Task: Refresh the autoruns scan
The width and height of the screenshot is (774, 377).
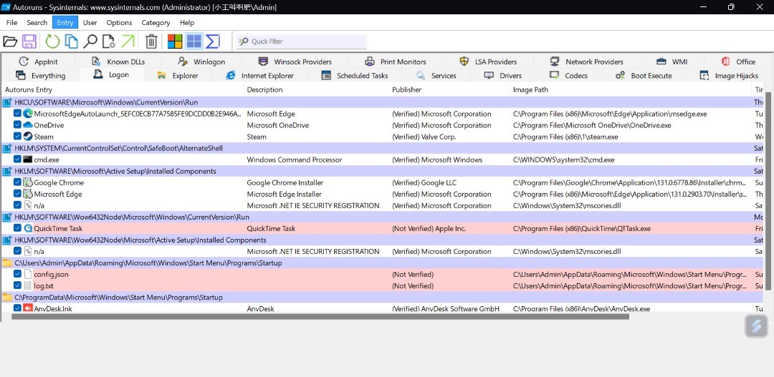Action: pos(52,41)
